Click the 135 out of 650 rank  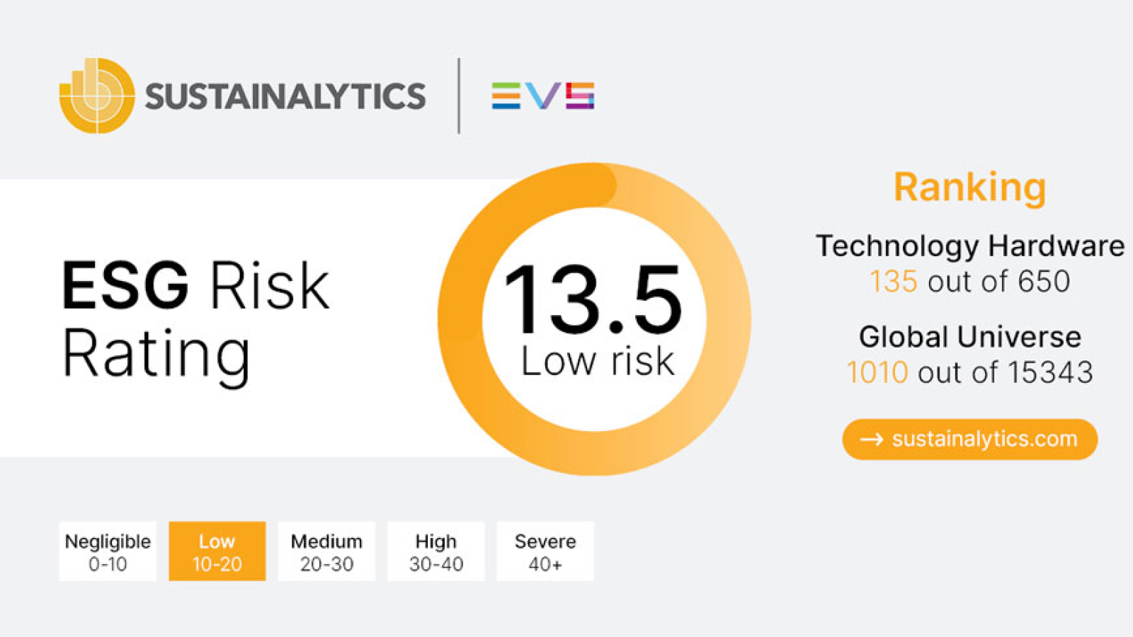tap(970, 282)
